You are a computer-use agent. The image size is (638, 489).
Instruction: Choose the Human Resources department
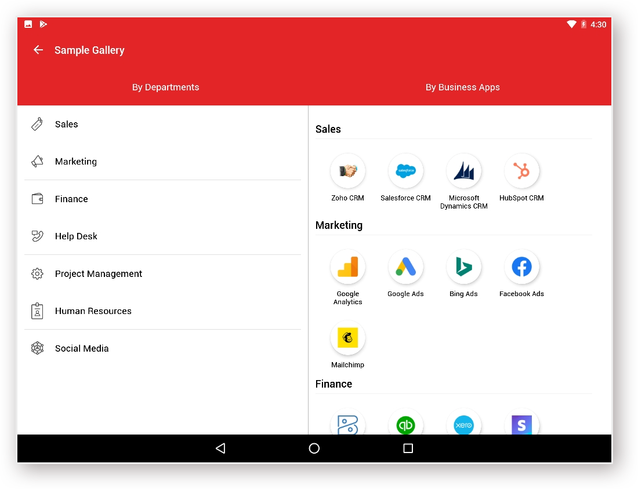163,311
